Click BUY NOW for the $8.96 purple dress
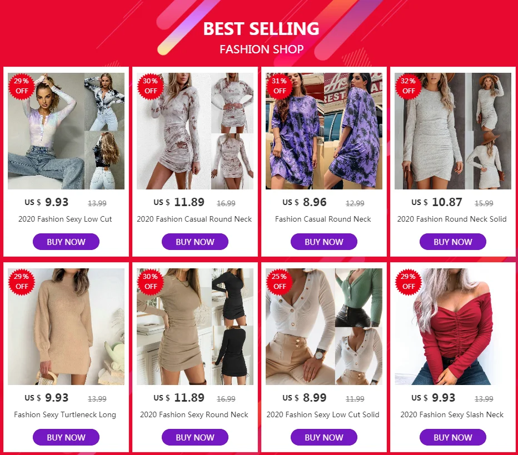This screenshot has width=518, height=455. click(x=323, y=242)
